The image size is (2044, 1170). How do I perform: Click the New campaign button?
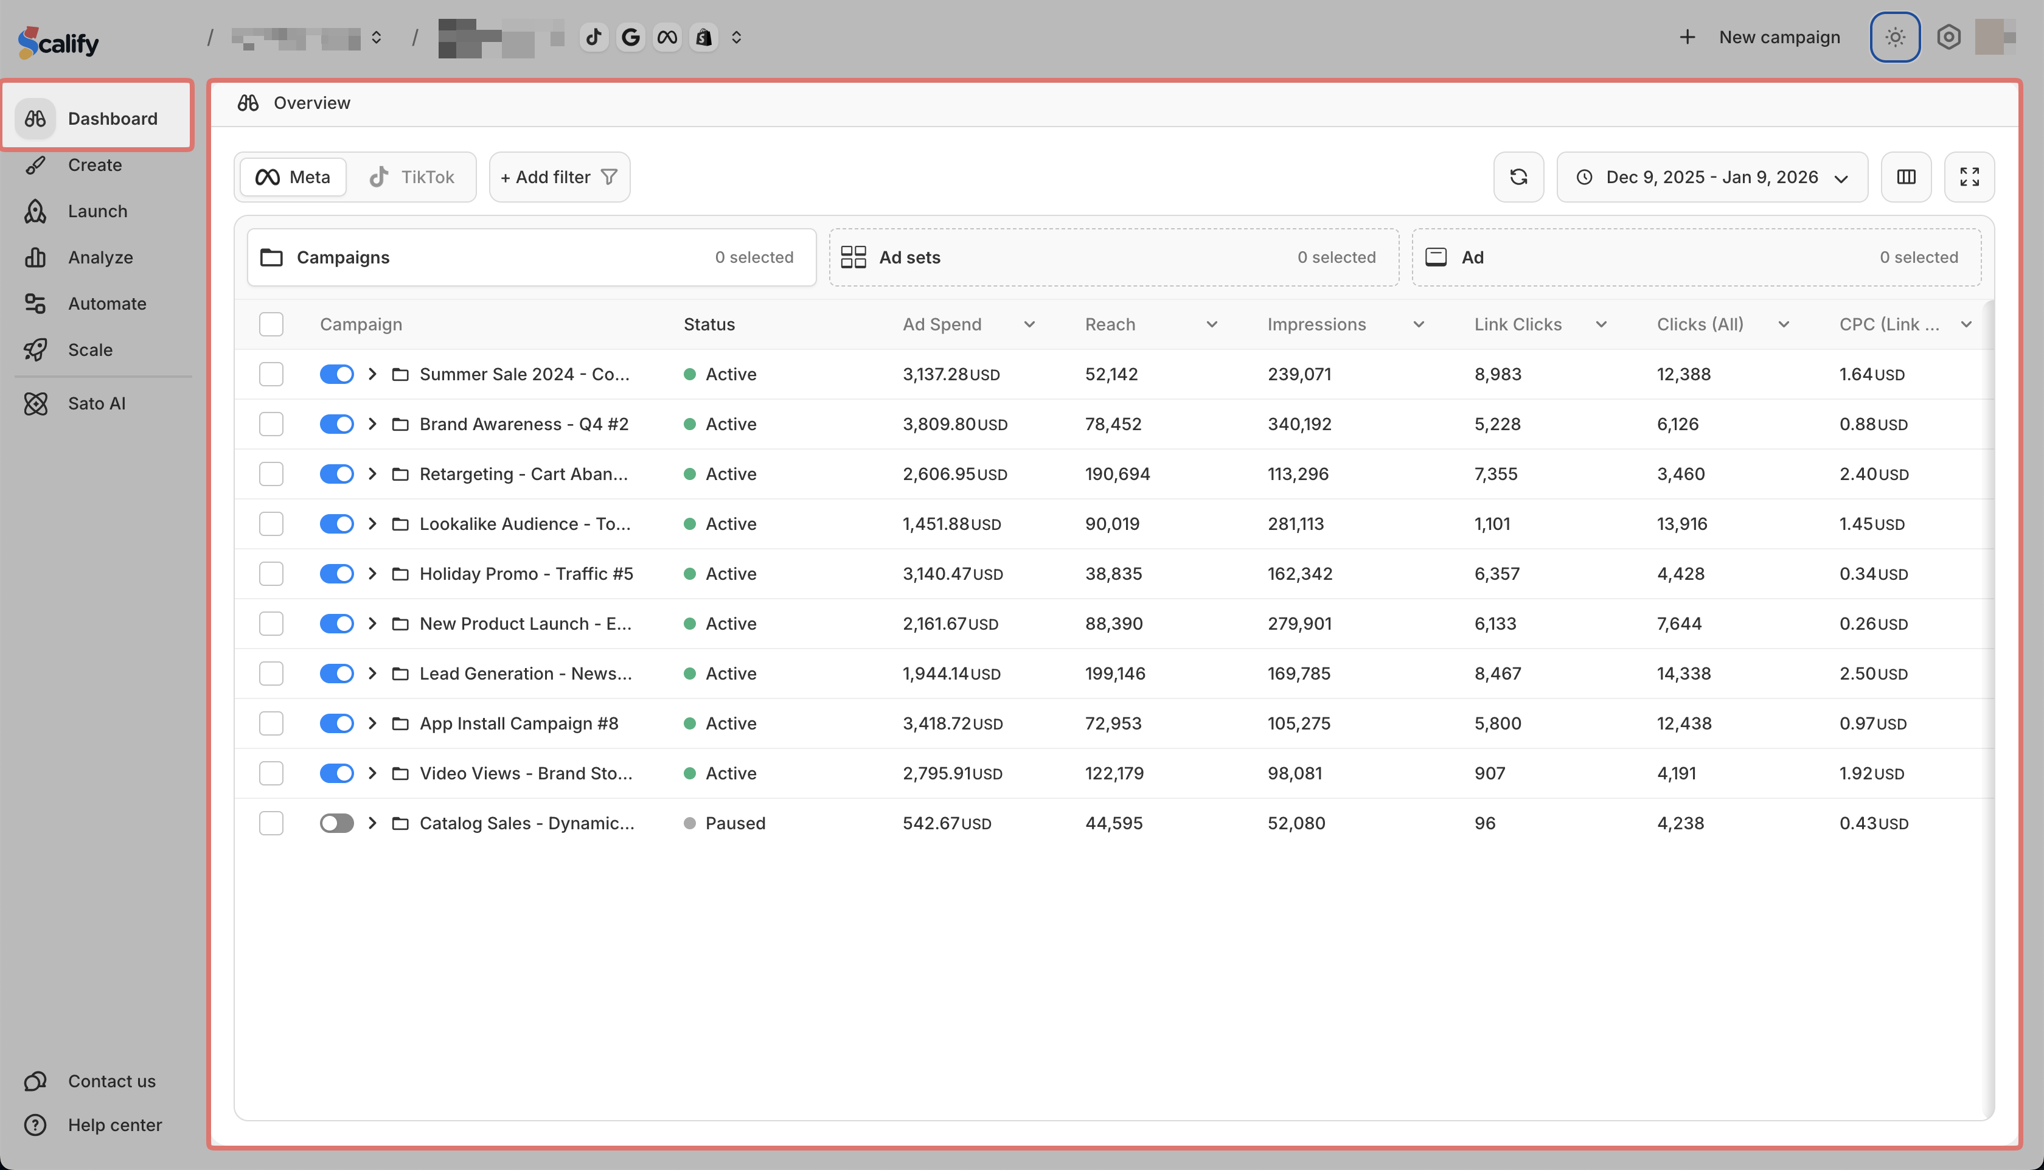(x=1759, y=37)
